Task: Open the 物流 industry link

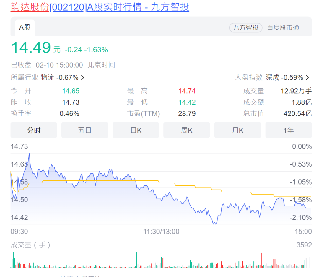Action: point(48,78)
